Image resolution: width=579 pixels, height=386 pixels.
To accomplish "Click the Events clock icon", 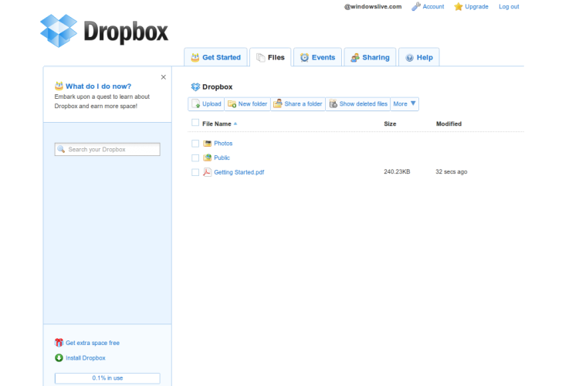I will (304, 57).
